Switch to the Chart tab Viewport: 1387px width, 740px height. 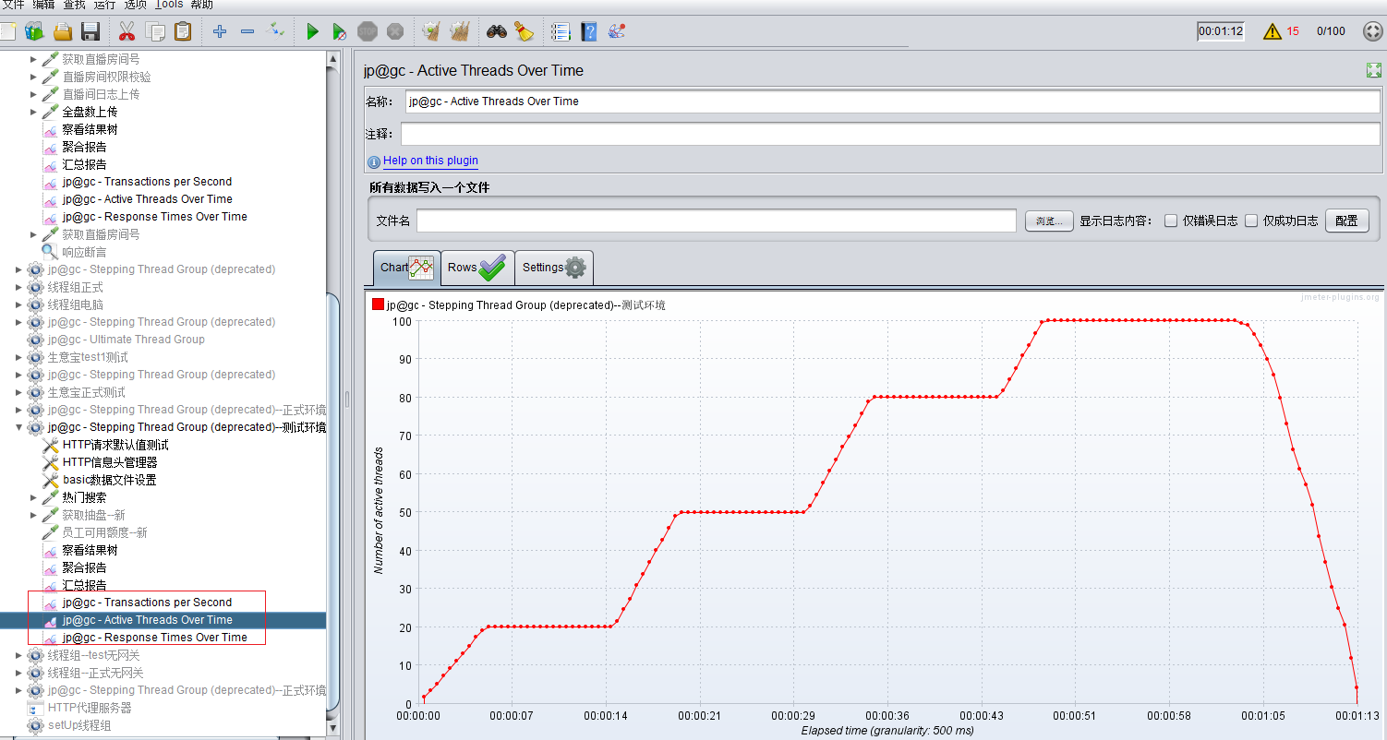click(x=406, y=268)
